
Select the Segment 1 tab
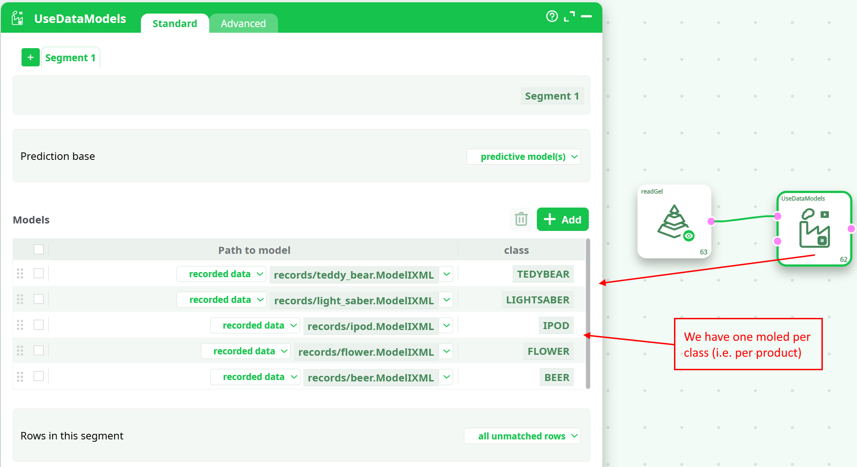tap(70, 58)
